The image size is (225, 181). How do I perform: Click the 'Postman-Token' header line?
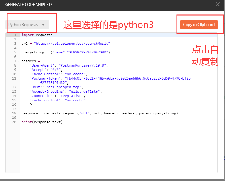[x=110, y=78]
